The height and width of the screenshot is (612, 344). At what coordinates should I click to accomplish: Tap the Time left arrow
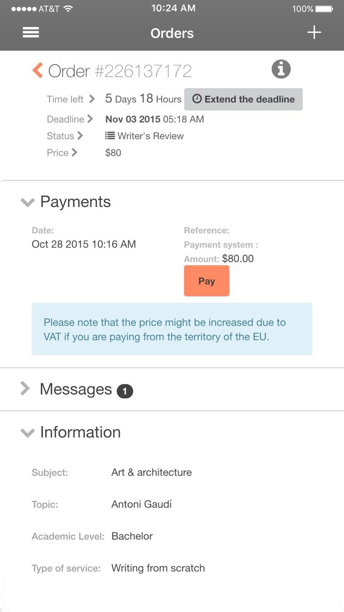point(92,99)
